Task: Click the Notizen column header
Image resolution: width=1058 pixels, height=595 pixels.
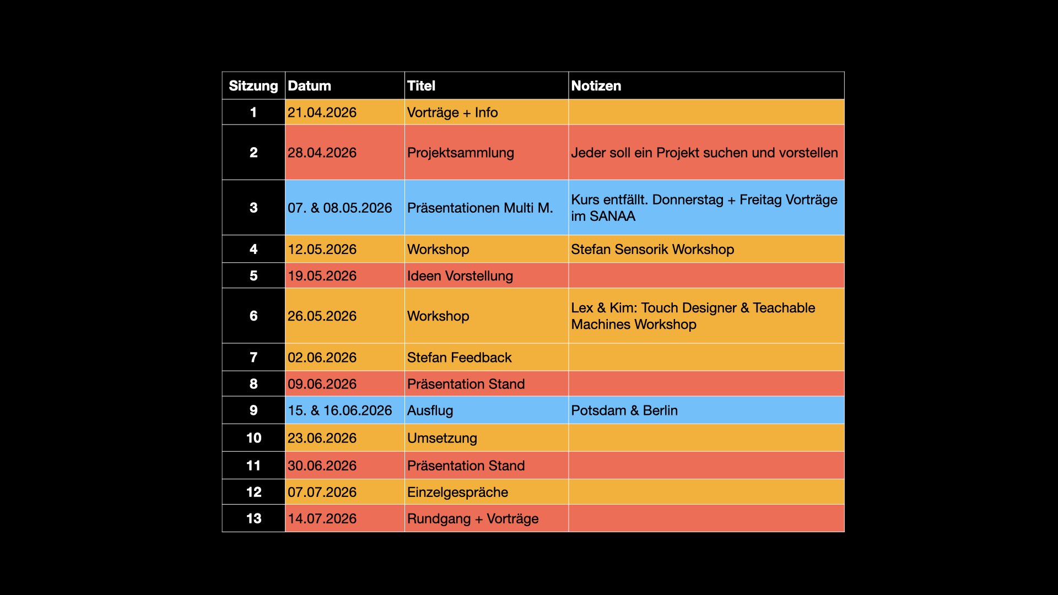Action: point(706,85)
